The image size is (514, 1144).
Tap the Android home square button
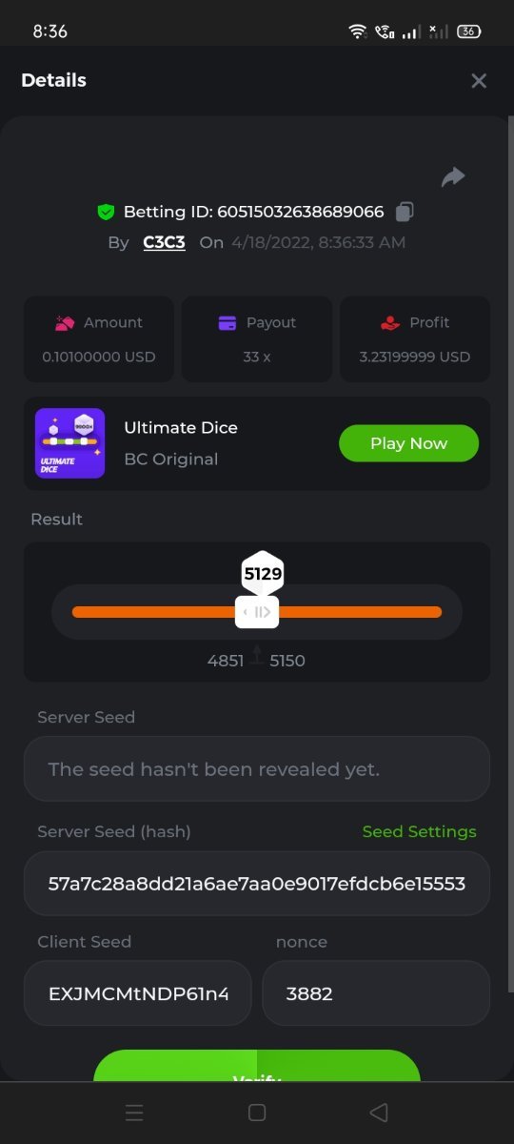coord(256,1113)
